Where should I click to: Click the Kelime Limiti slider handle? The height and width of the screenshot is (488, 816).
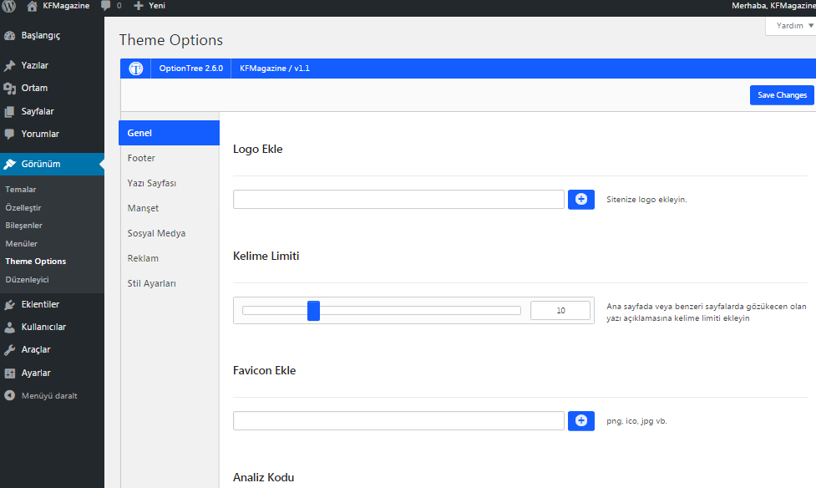[313, 310]
